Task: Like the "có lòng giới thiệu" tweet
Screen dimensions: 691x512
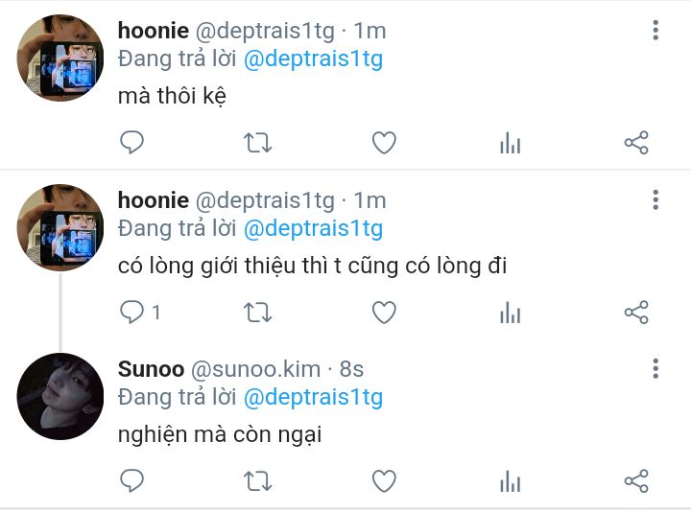Action: click(384, 313)
